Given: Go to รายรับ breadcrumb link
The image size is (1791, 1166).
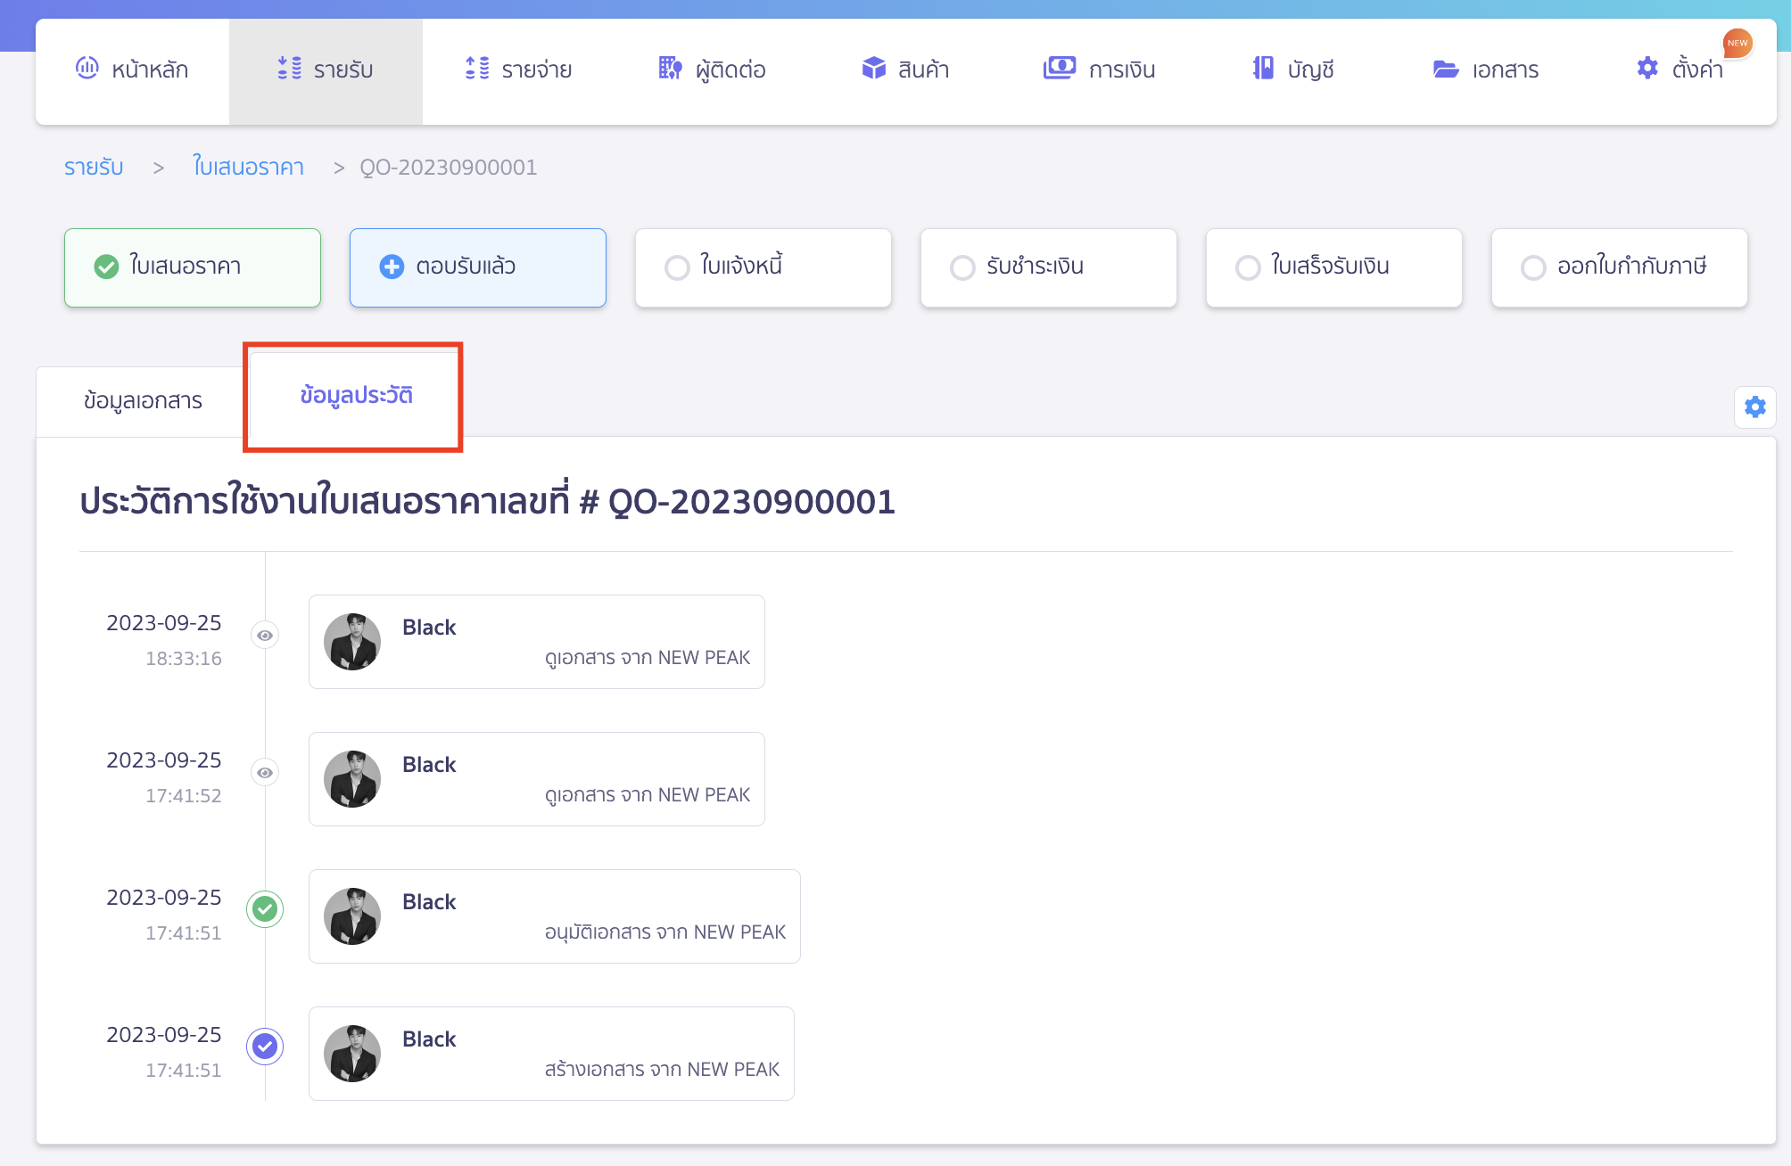Looking at the screenshot, I should tap(94, 168).
